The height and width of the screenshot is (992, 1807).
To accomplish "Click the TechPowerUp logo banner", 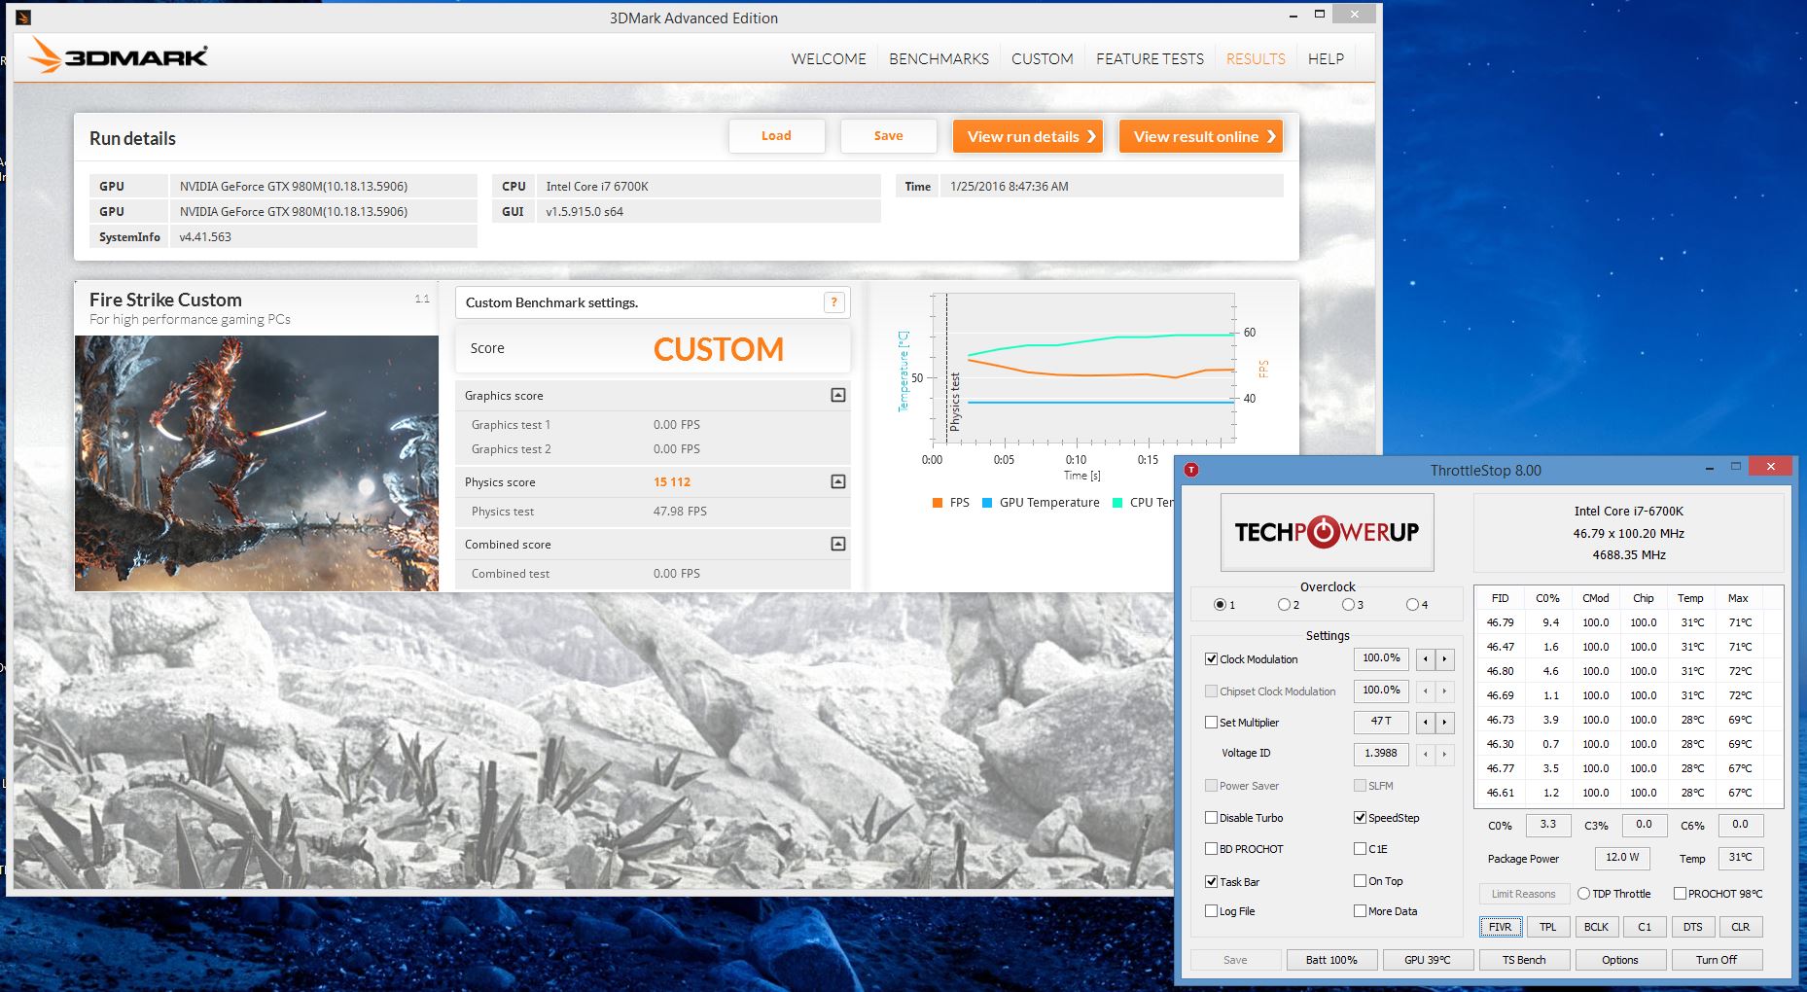I will click(1328, 531).
